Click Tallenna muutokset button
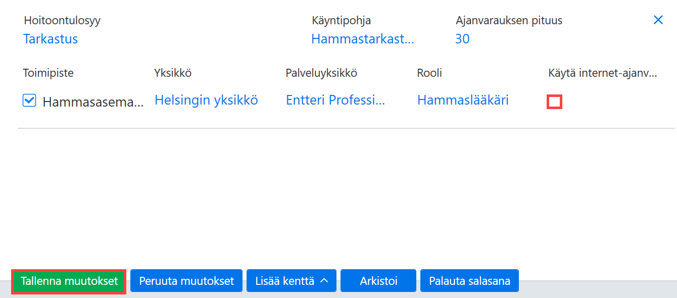Image resolution: width=677 pixels, height=298 pixels. click(69, 281)
